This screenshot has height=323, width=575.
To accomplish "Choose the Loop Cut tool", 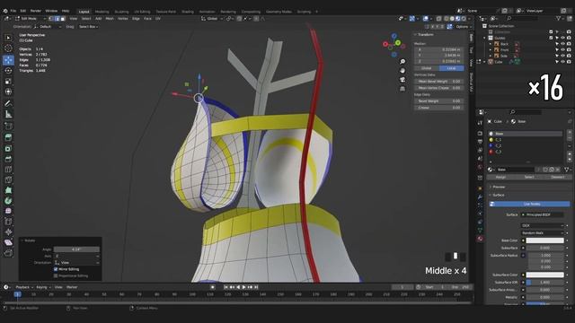I will click(x=8, y=170).
